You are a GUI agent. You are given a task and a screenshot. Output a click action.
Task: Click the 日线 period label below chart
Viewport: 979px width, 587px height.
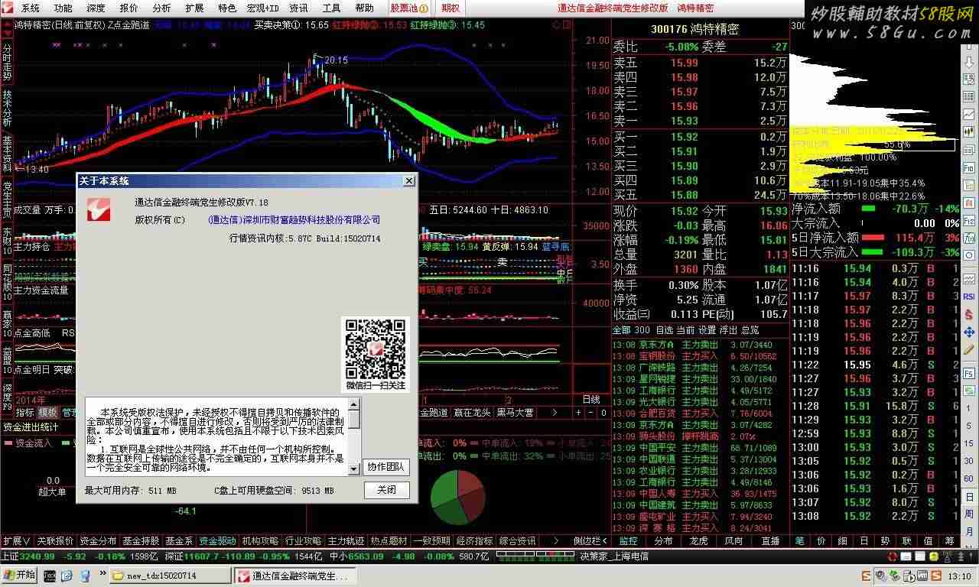(x=591, y=400)
